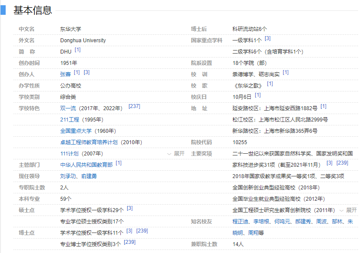Expand the 学校特色 list after 111计划
This screenshot has width=362, height=253.
coord(176,154)
